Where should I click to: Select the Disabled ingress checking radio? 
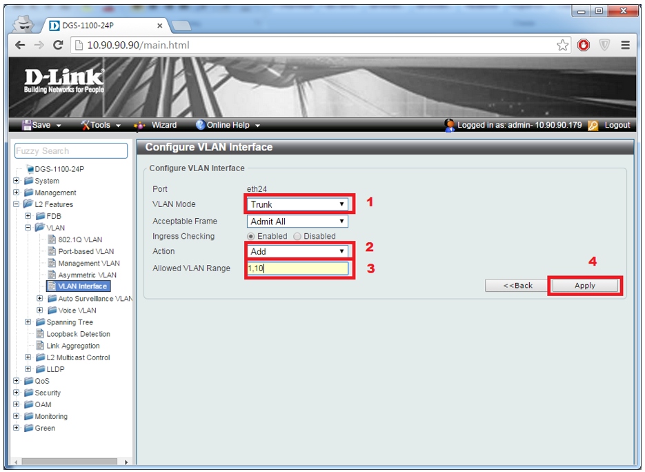[x=298, y=236]
